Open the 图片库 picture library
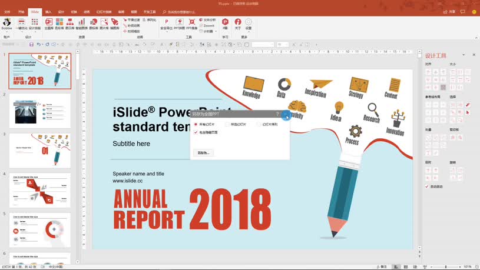Image resolution: width=480 pixels, height=270 pixels. [104, 24]
